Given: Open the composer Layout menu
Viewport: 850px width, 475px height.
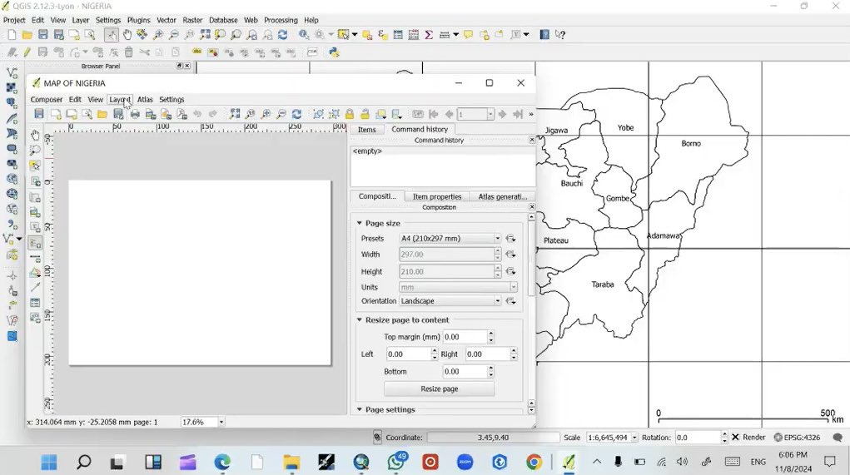Looking at the screenshot, I should [x=120, y=100].
